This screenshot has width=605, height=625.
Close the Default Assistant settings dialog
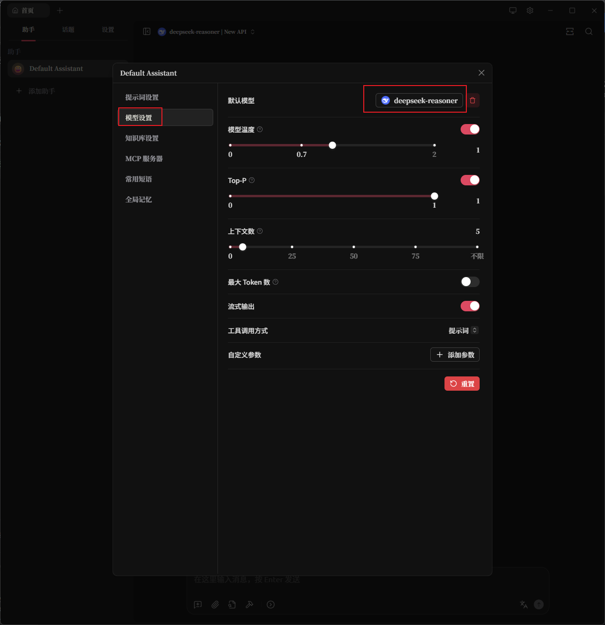point(482,73)
